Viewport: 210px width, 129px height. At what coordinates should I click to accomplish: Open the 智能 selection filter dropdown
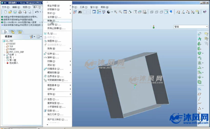(x=191, y=27)
